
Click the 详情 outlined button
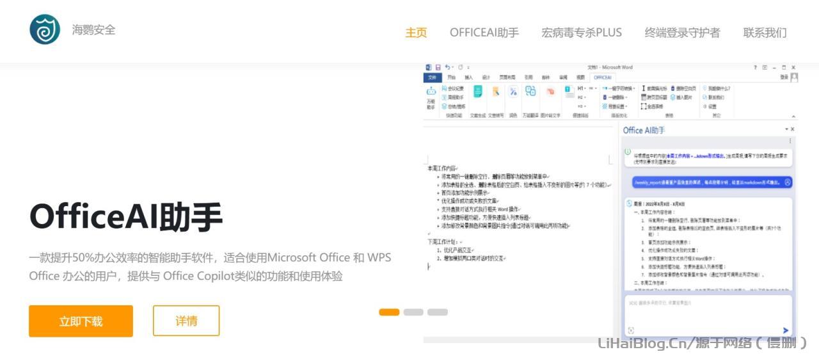pos(186,321)
